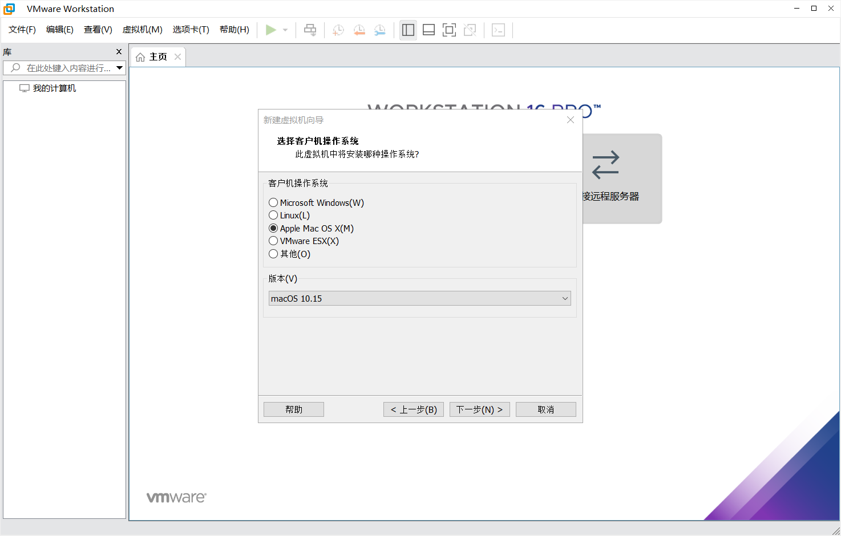Open the macOS version dropdown
This screenshot has height=536, width=841.
[564, 298]
